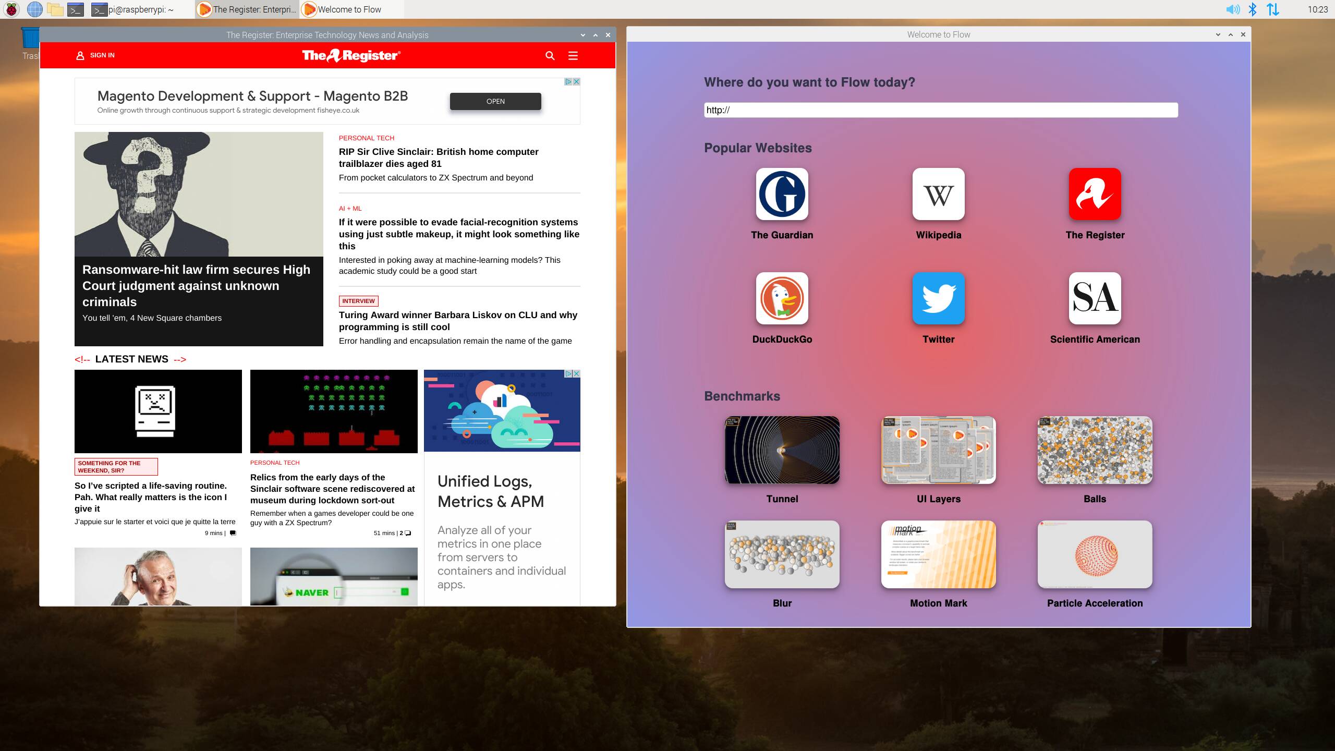Open the Unified Logs, Metrics & APM ad
The width and height of the screenshot is (1335, 751).
coord(491,491)
